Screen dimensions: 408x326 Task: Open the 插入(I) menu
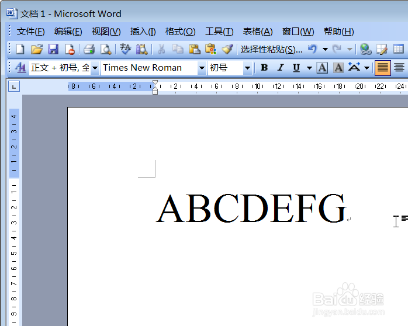pyautogui.click(x=143, y=32)
